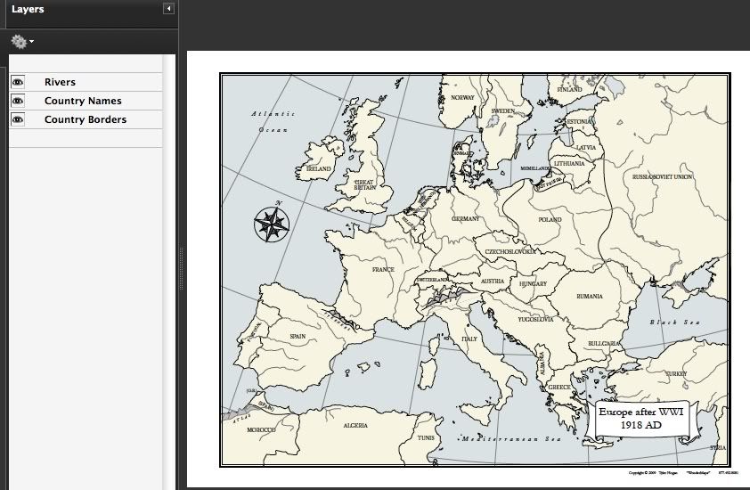Hide the Country Borders layer eye icon
Viewport: 750px width, 490px height.
[x=17, y=119]
